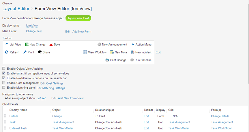Click the List View toolbar icon
The image size is (249, 132).
[7, 45]
